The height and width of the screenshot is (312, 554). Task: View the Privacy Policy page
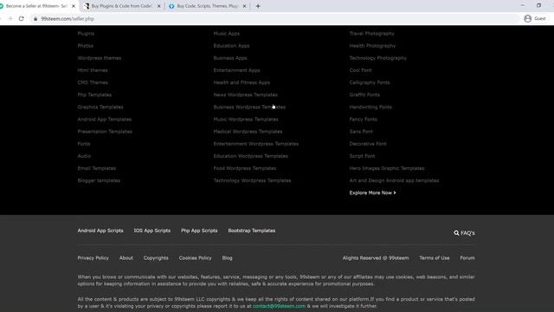pos(93,258)
